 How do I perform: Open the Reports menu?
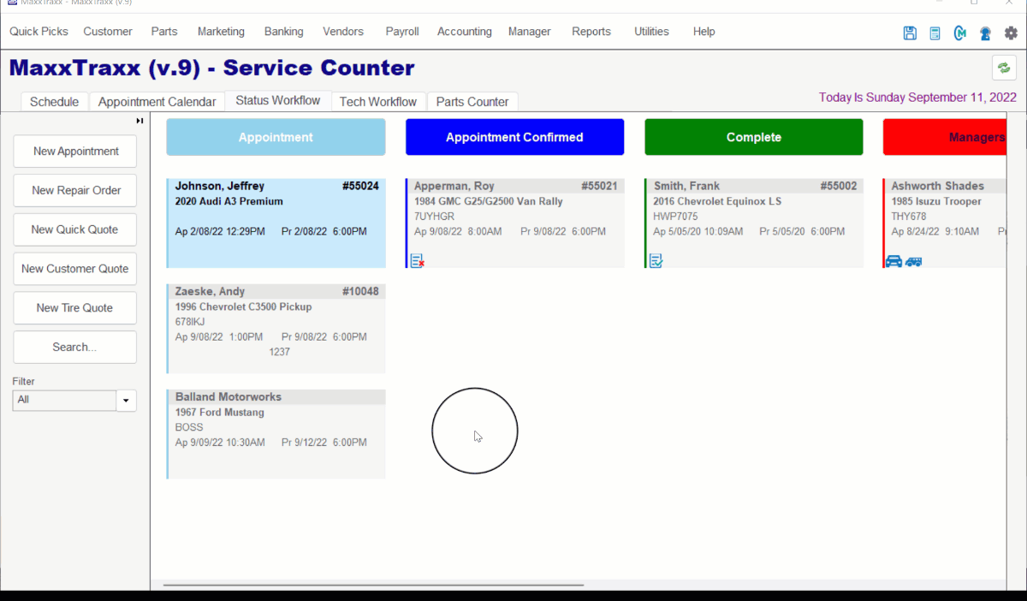[591, 32]
